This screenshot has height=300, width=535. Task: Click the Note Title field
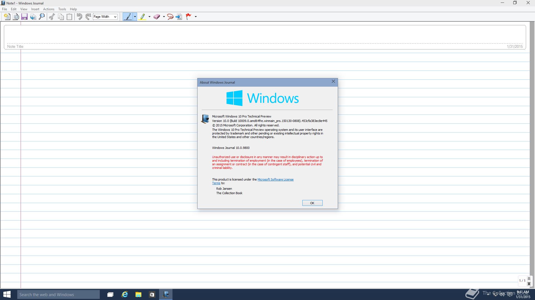click(x=15, y=46)
